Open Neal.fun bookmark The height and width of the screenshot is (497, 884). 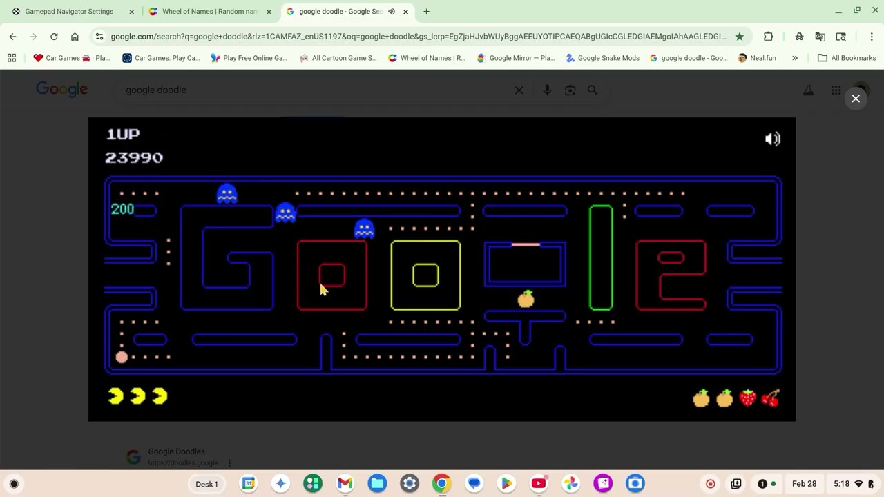tap(757, 58)
